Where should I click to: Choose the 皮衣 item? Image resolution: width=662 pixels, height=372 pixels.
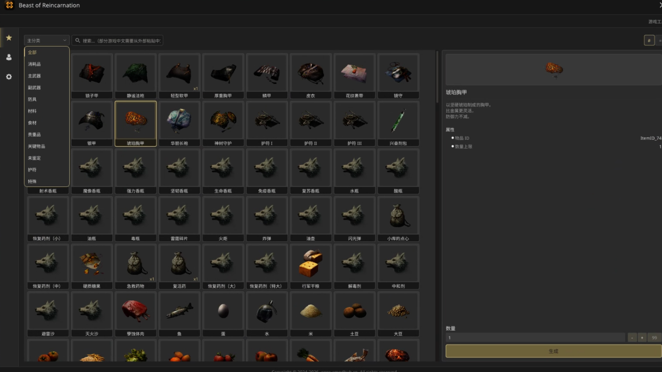click(311, 76)
